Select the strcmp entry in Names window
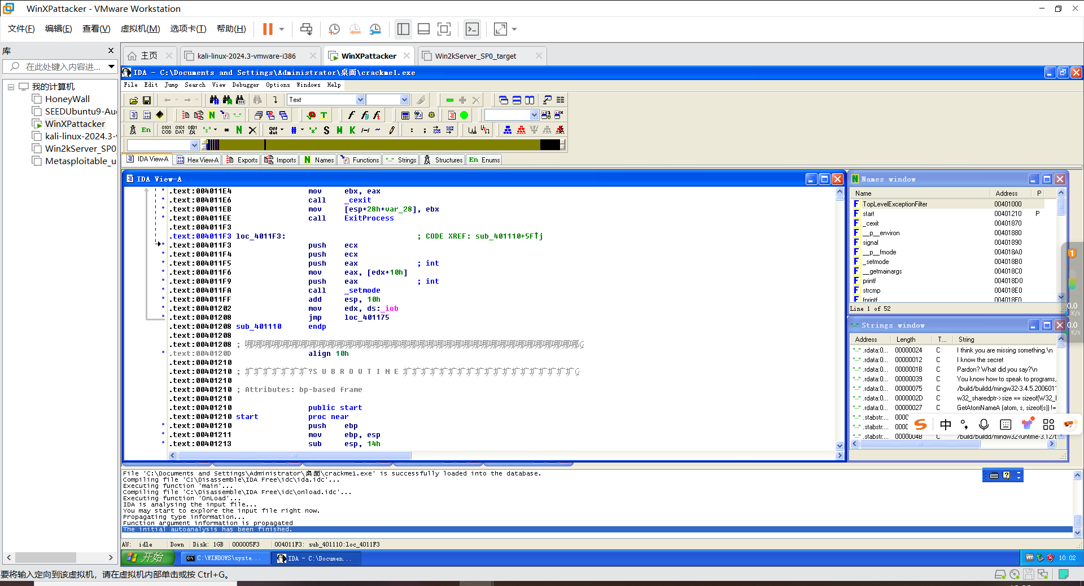 coord(871,290)
